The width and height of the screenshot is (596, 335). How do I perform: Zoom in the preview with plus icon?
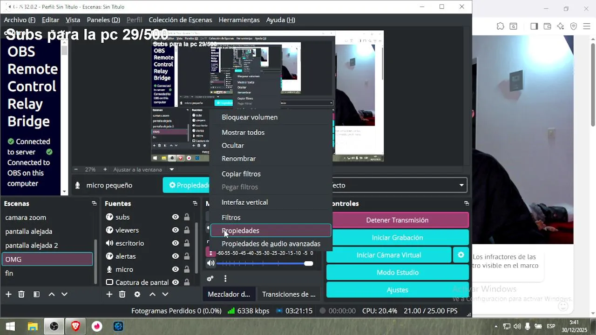click(x=105, y=169)
